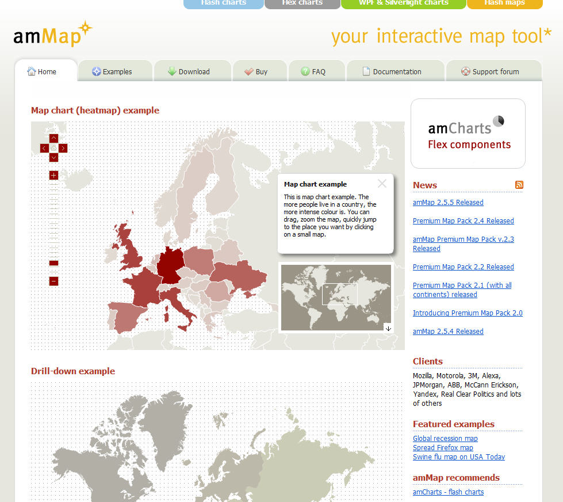Open the Documentation tab
Screen dimensions: 563x502
click(x=395, y=71)
